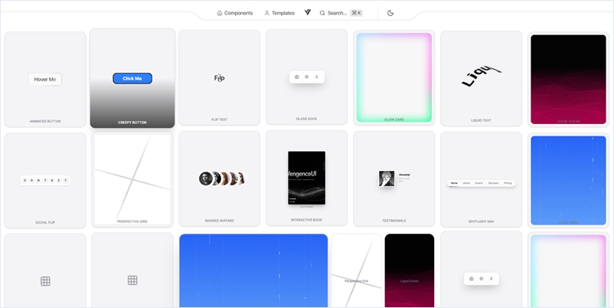Open the search input field
The height and width of the screenshot is (308, 614).
341,13
